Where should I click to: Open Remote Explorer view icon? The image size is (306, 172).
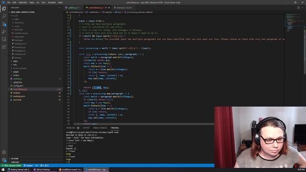coord(4,39)
